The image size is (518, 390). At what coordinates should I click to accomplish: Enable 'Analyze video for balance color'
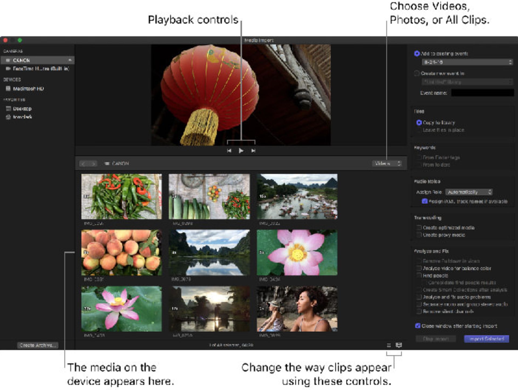click(419, 268)
